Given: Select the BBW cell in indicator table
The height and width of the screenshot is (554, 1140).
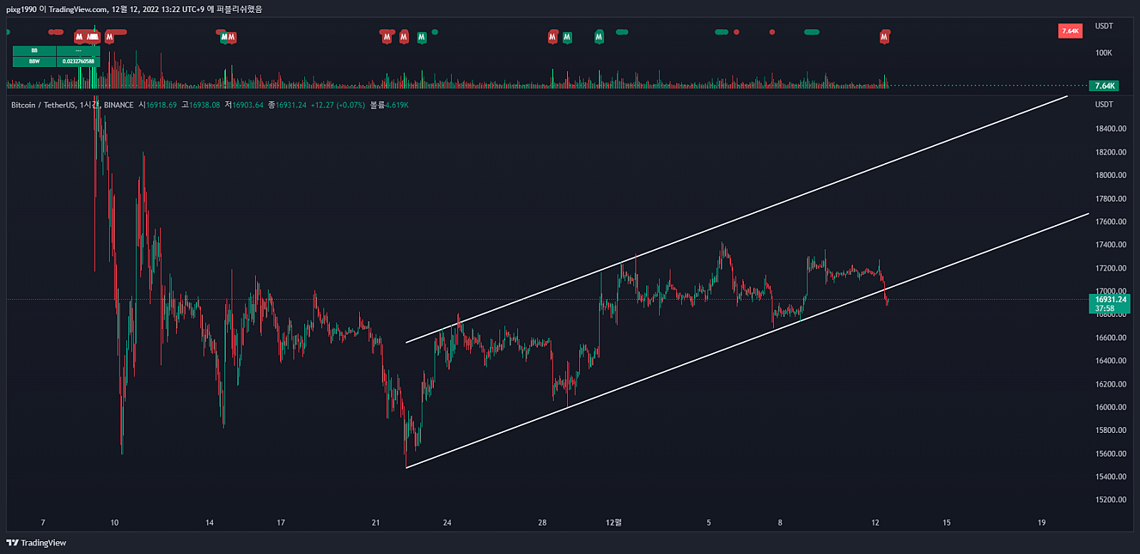Looking at the screenshot, I should point(34,61).
